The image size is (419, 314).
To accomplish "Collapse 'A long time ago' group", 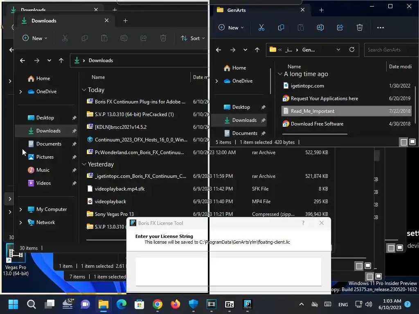I will 280,74.
